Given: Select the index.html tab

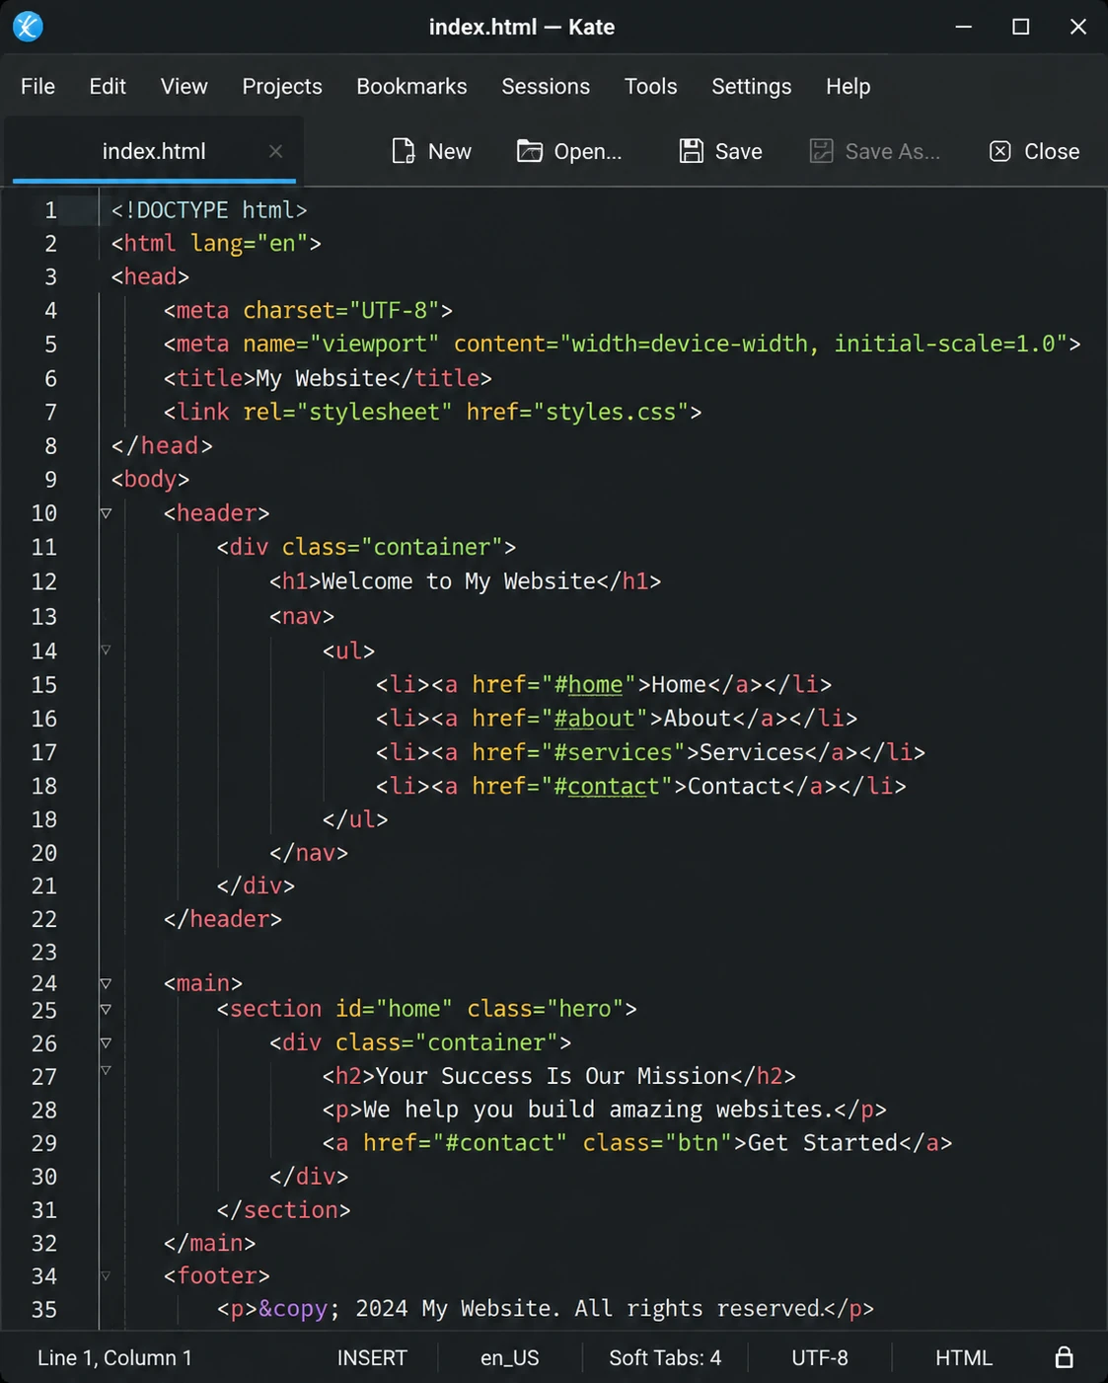Looking at the screenshot, I should point(154,151).
